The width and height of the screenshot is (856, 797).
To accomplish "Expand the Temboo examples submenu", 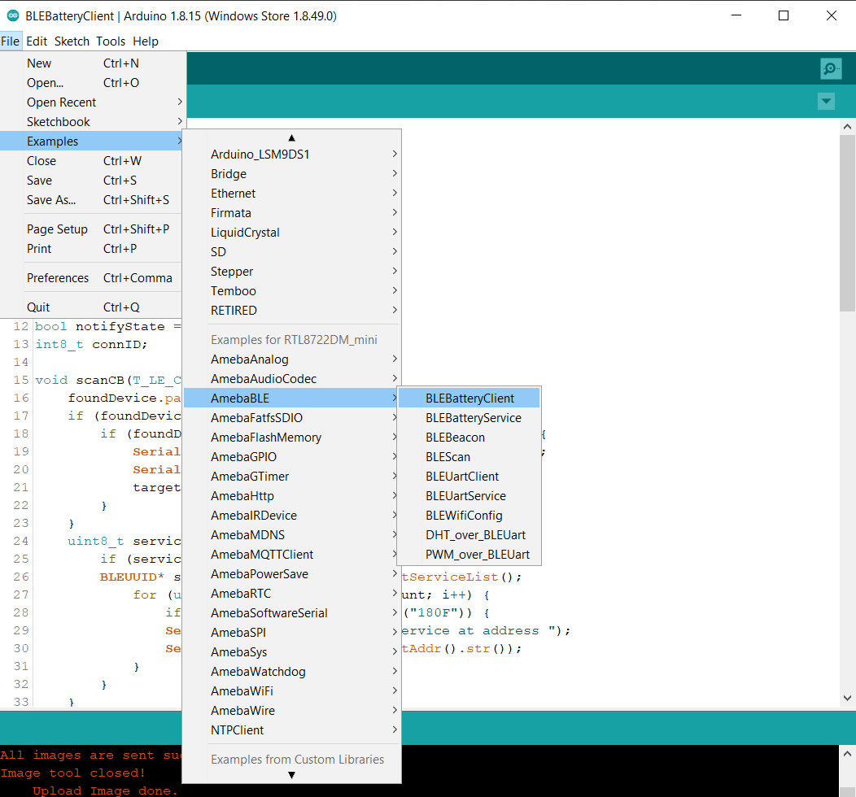I will (x=291, y=291).
